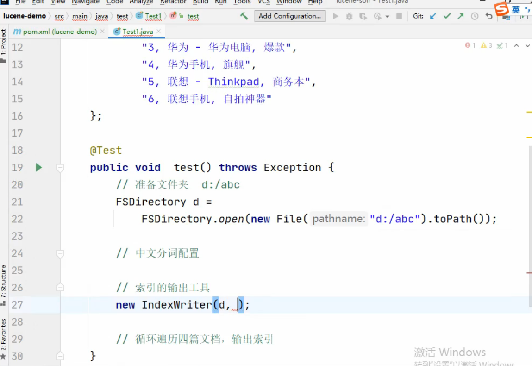The height and width of the screenshot is (366, 532).
Task: Open Git Show History clock icon
Action: tap(474, 16)
